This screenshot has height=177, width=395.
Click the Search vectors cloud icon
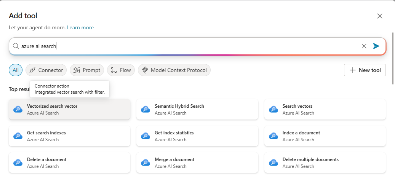(273, 110)
